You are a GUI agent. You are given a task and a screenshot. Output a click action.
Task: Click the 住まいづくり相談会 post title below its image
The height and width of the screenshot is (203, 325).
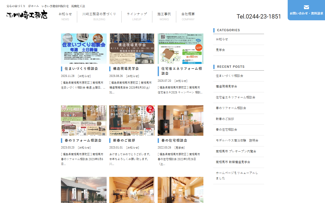(x=81, y=69)
